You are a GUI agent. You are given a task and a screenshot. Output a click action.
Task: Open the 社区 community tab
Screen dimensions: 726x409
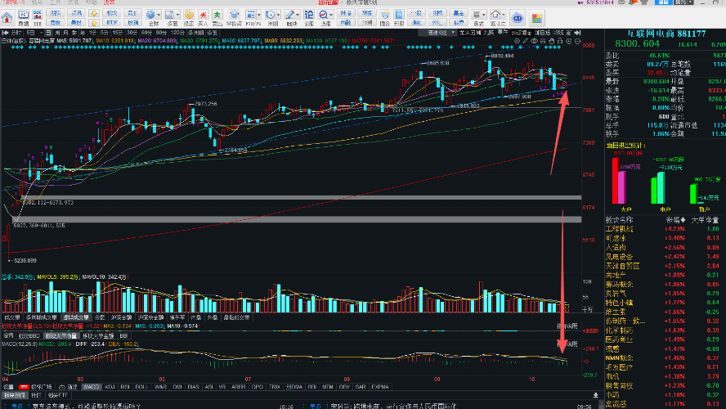pos(37,395)
